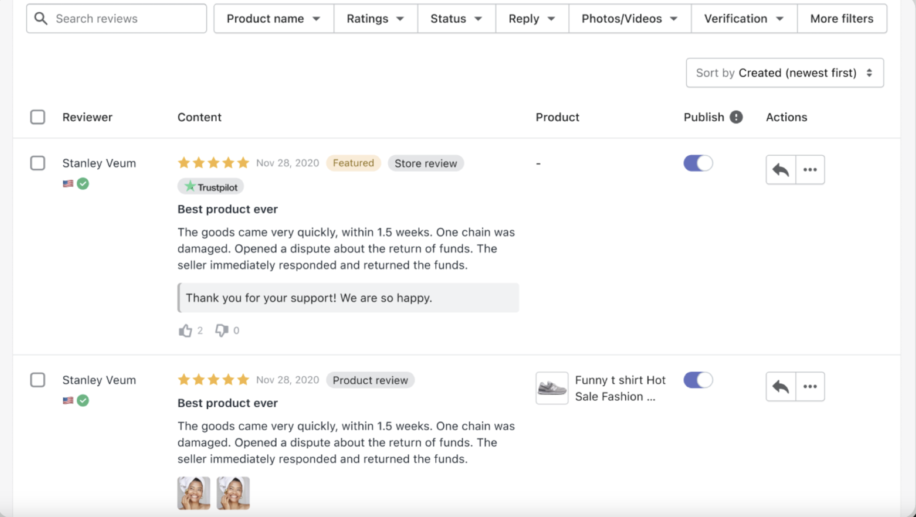
Task: Reply to Stanley Veum's store review
Action: [x=781, y=170]
